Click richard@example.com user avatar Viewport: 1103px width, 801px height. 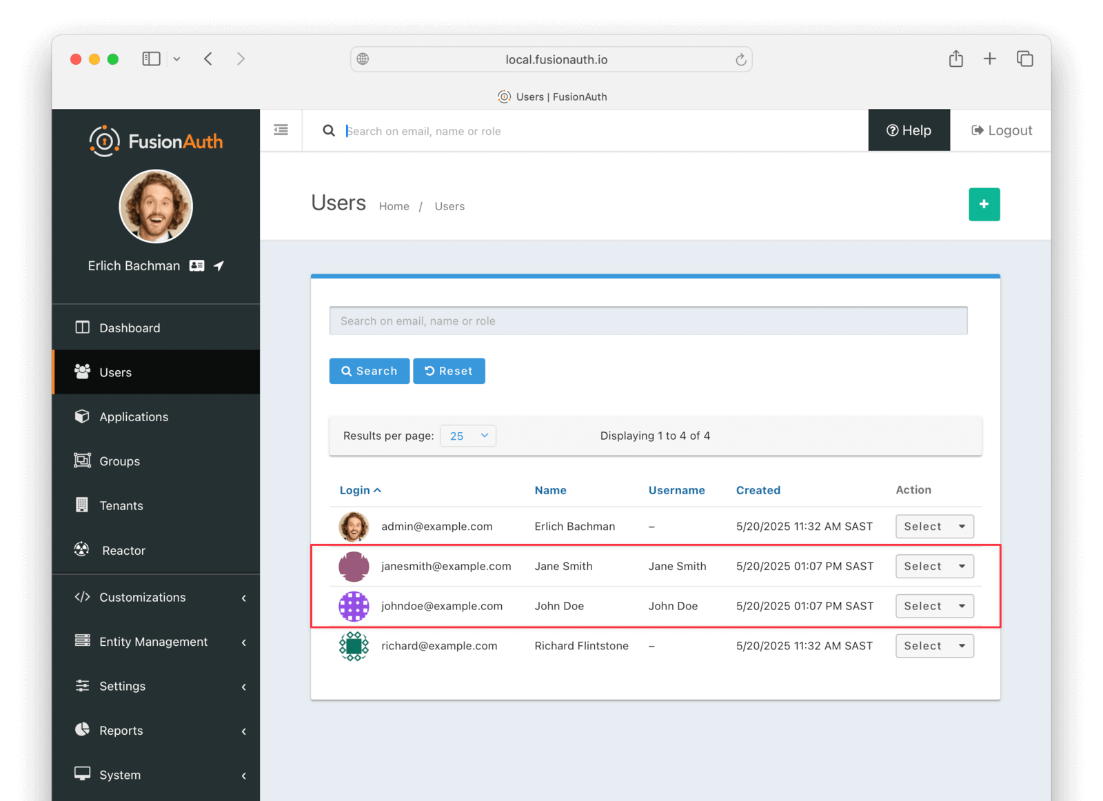point(354,646)
